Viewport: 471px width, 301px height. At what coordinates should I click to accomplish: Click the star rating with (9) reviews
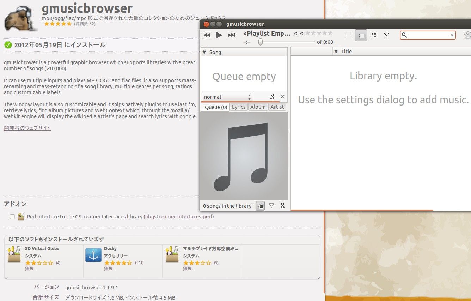tap(197, 263)
